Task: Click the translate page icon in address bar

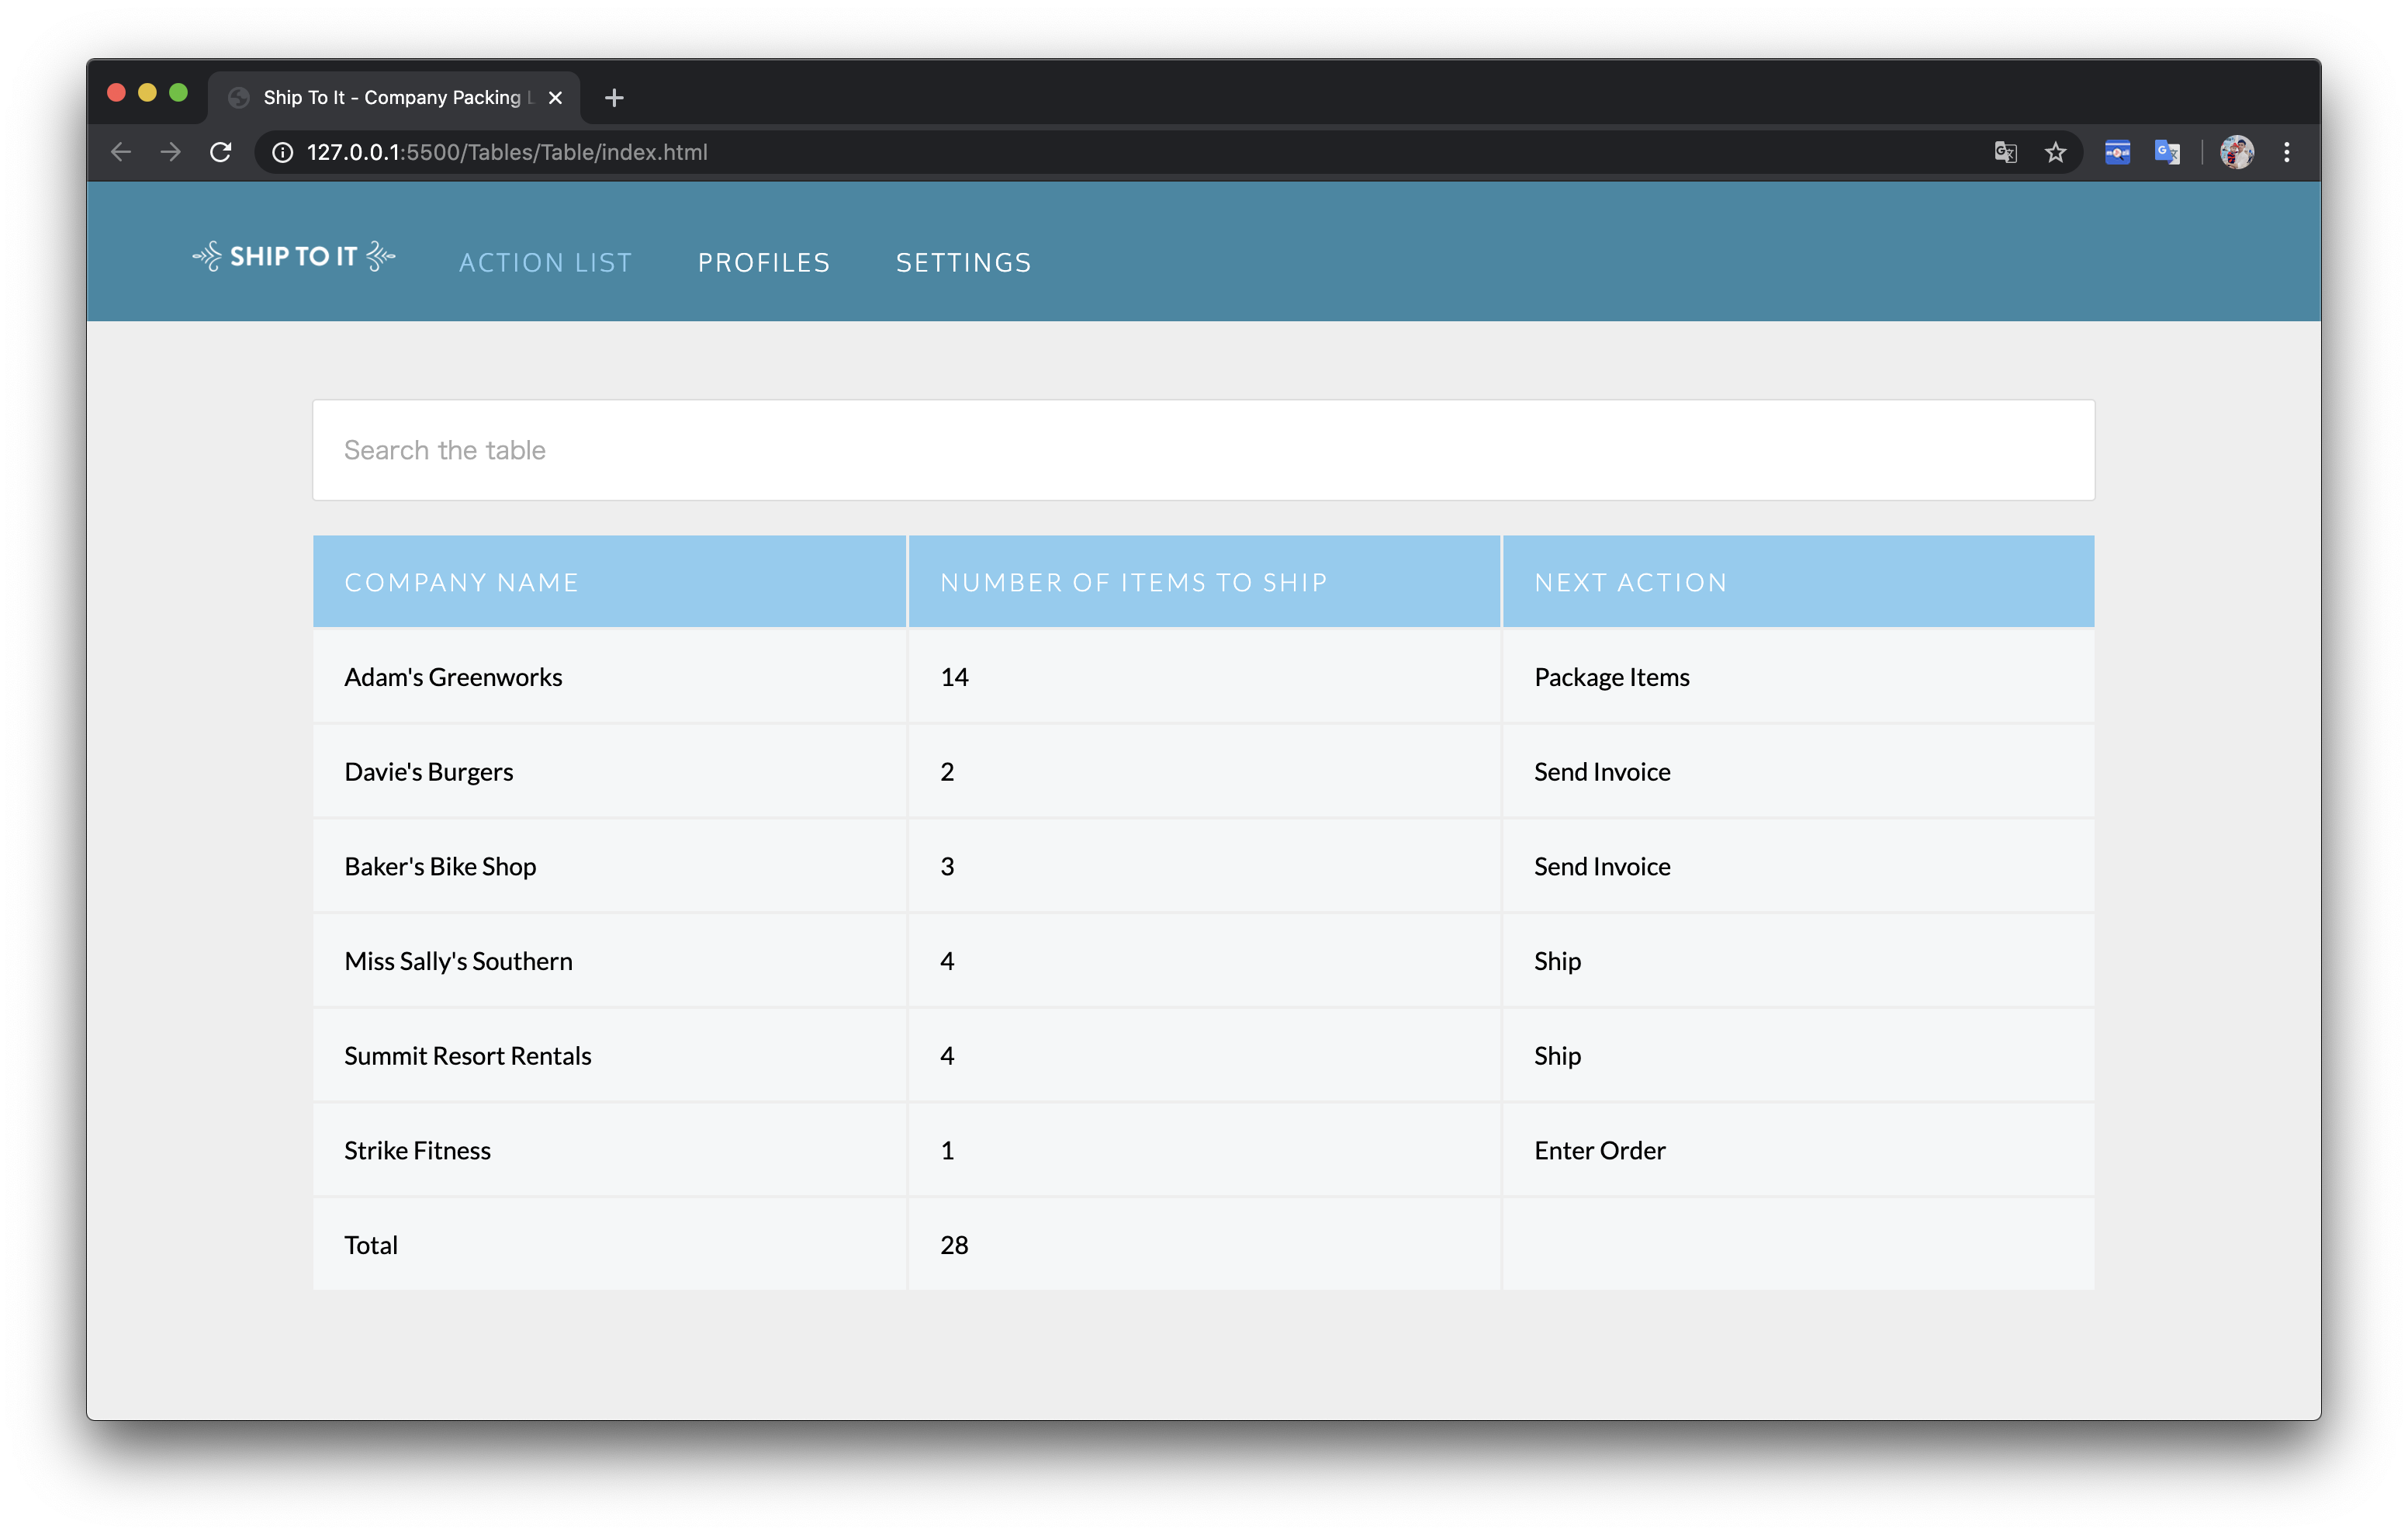Action: tap(2005, 152)
